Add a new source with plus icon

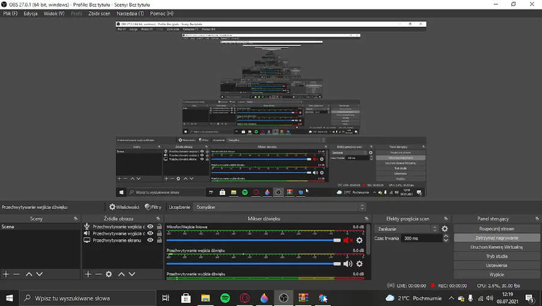point(88,274)
